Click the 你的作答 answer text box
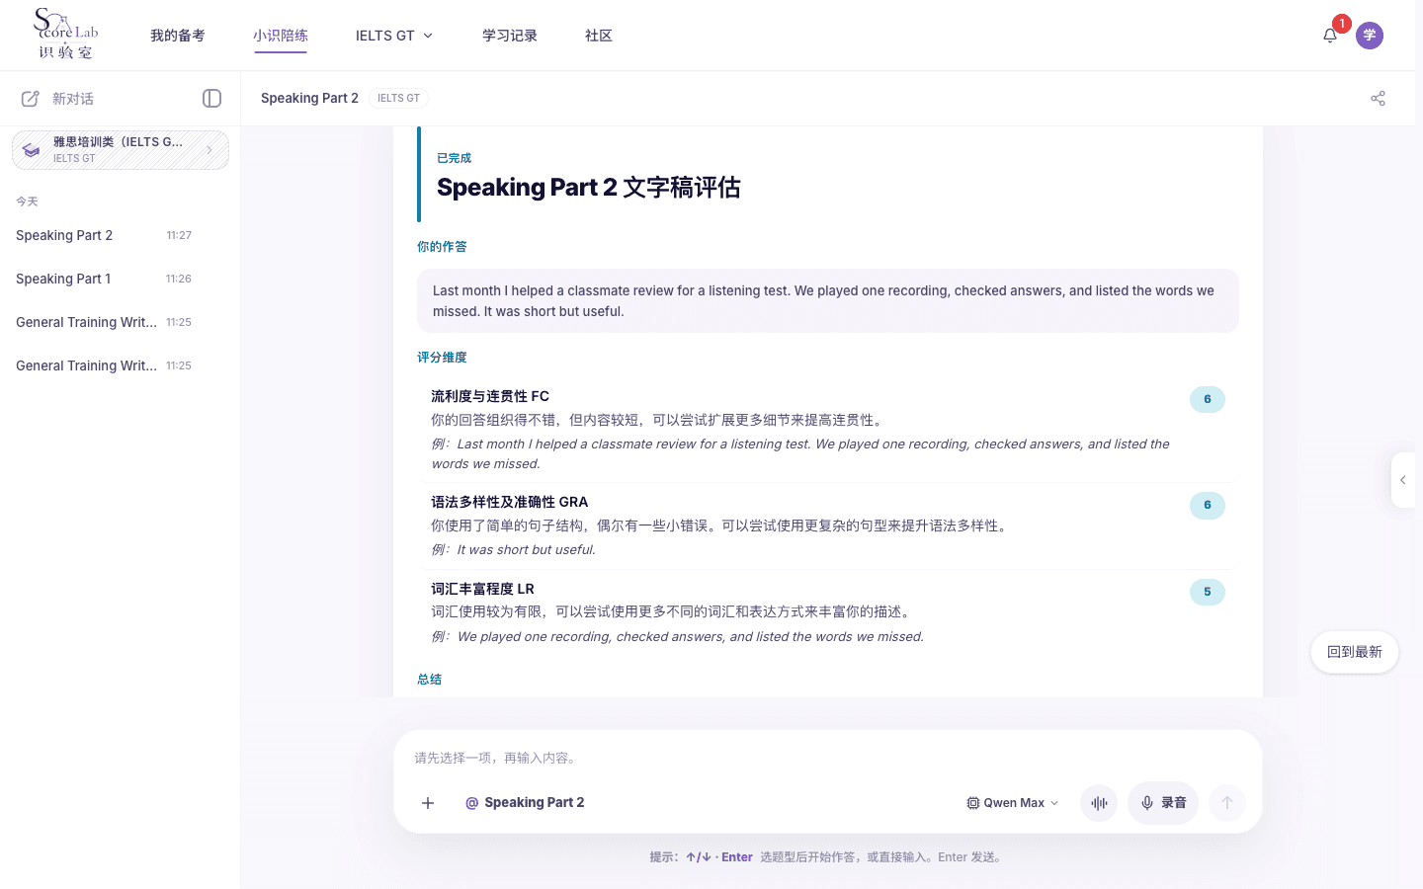 tap(828, 301)
